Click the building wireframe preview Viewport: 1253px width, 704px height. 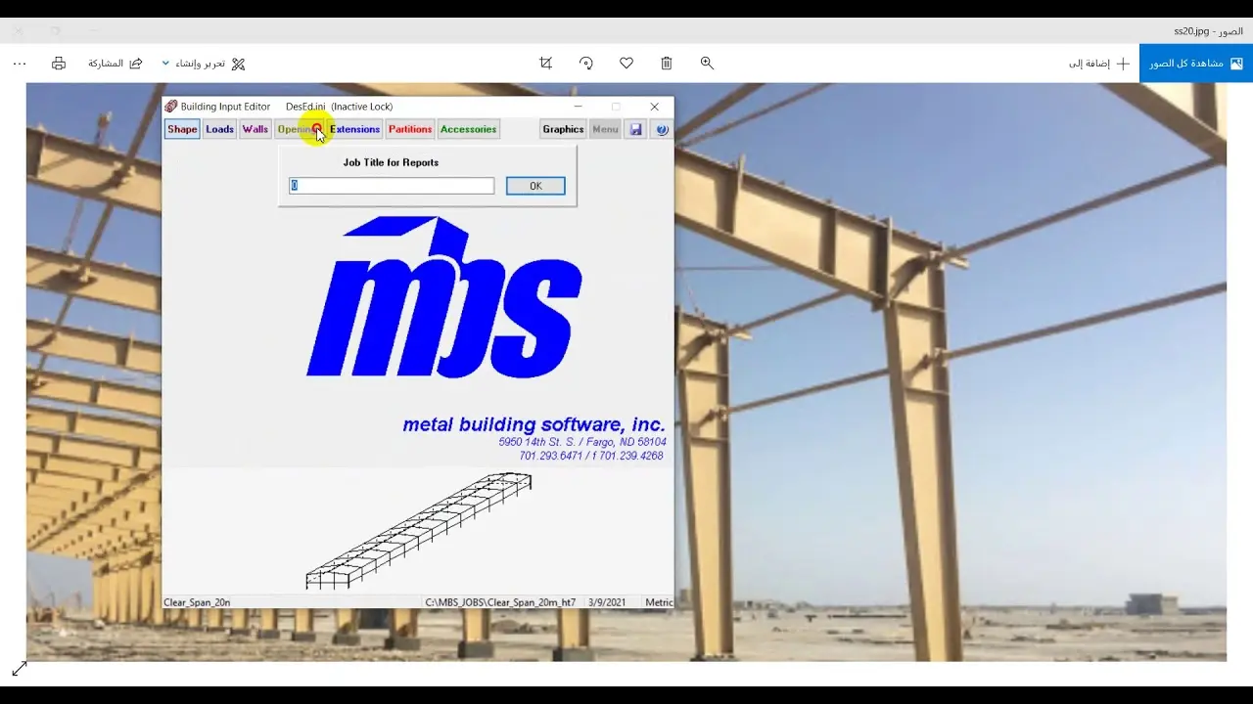(x=419, y=531)
